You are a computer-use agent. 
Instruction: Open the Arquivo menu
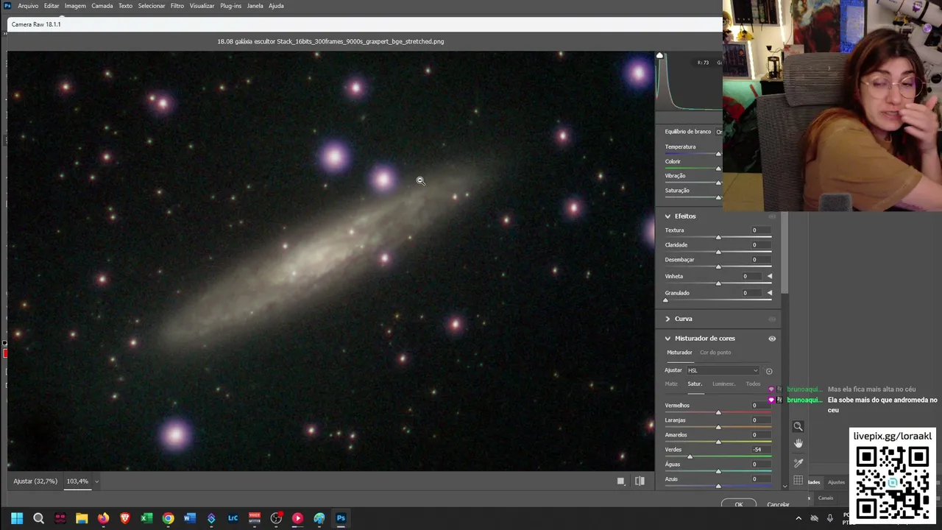click(x=28, y=6)
